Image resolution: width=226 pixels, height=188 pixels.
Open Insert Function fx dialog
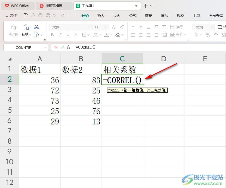coord(68,47)
